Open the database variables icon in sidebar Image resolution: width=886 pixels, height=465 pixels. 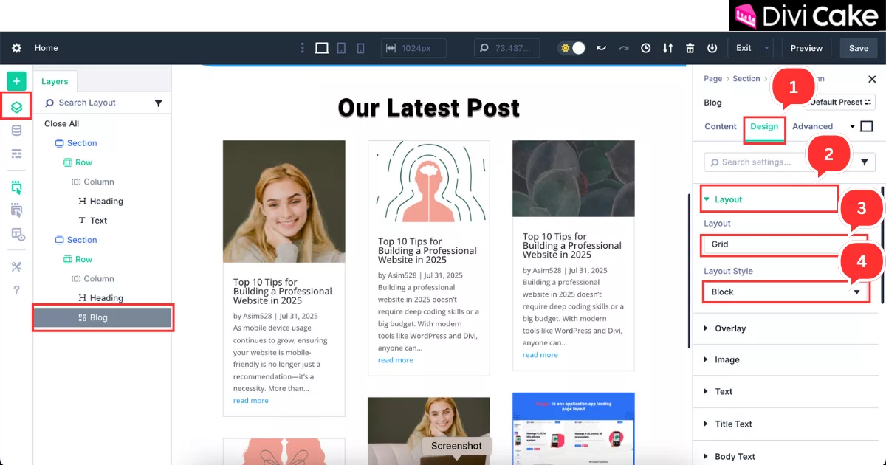pyautogui.click(x=16, y=131)
